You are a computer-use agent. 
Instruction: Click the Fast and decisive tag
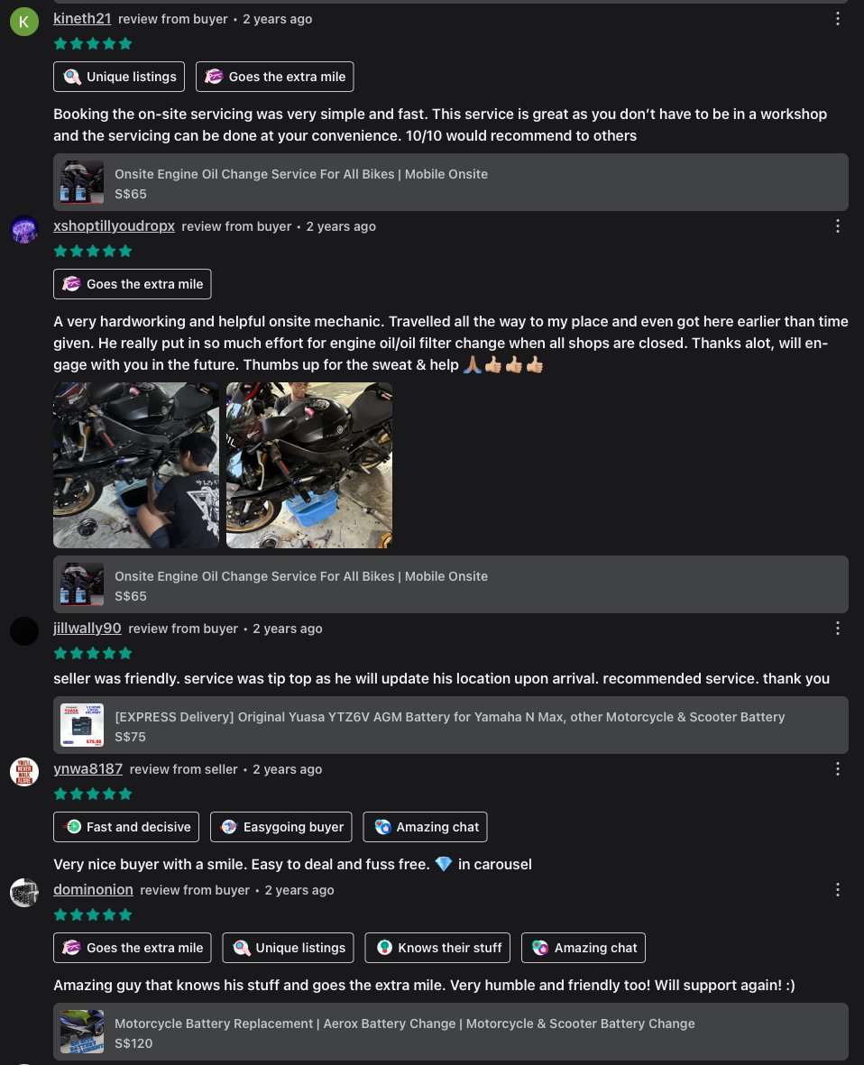[x=126, y=827]
